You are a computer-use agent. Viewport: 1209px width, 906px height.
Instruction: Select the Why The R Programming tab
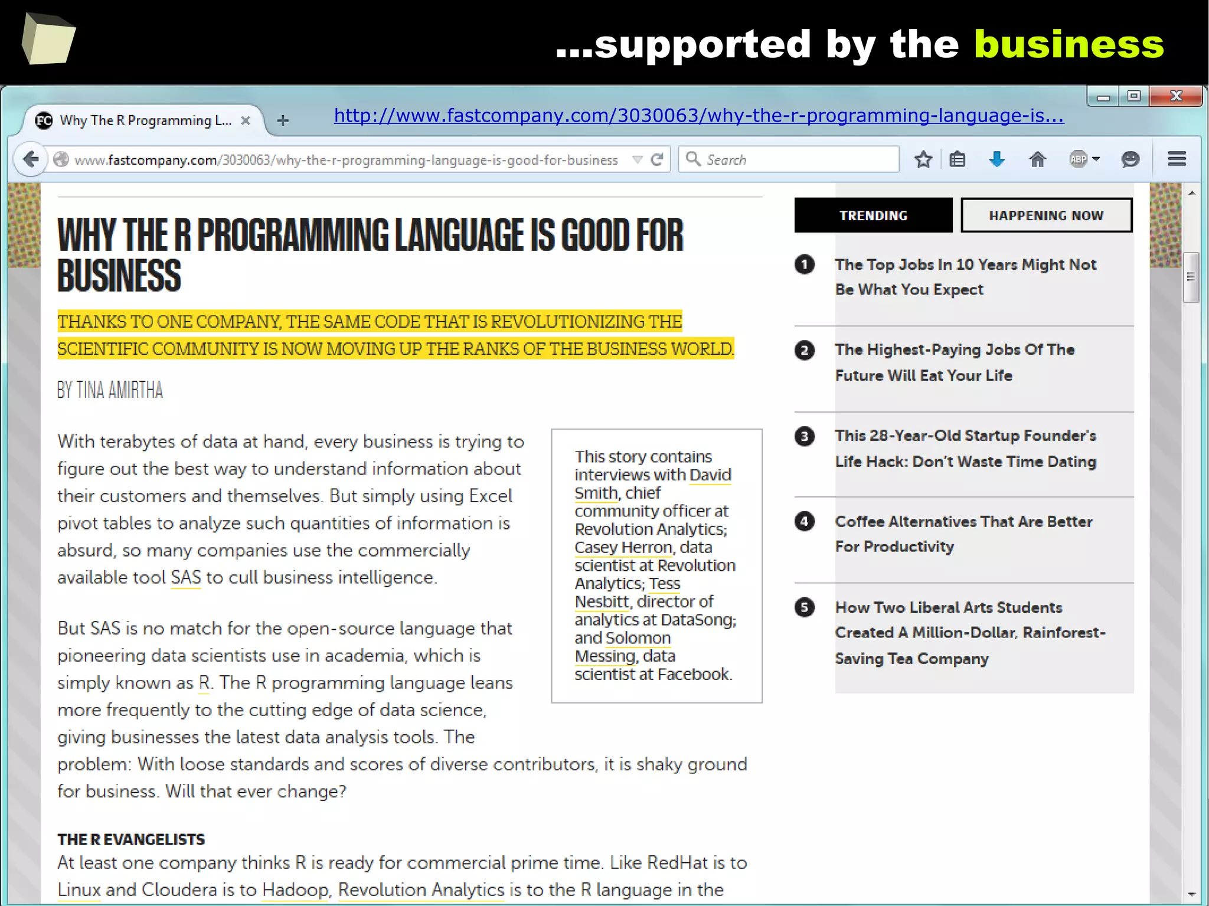(144, 120)
